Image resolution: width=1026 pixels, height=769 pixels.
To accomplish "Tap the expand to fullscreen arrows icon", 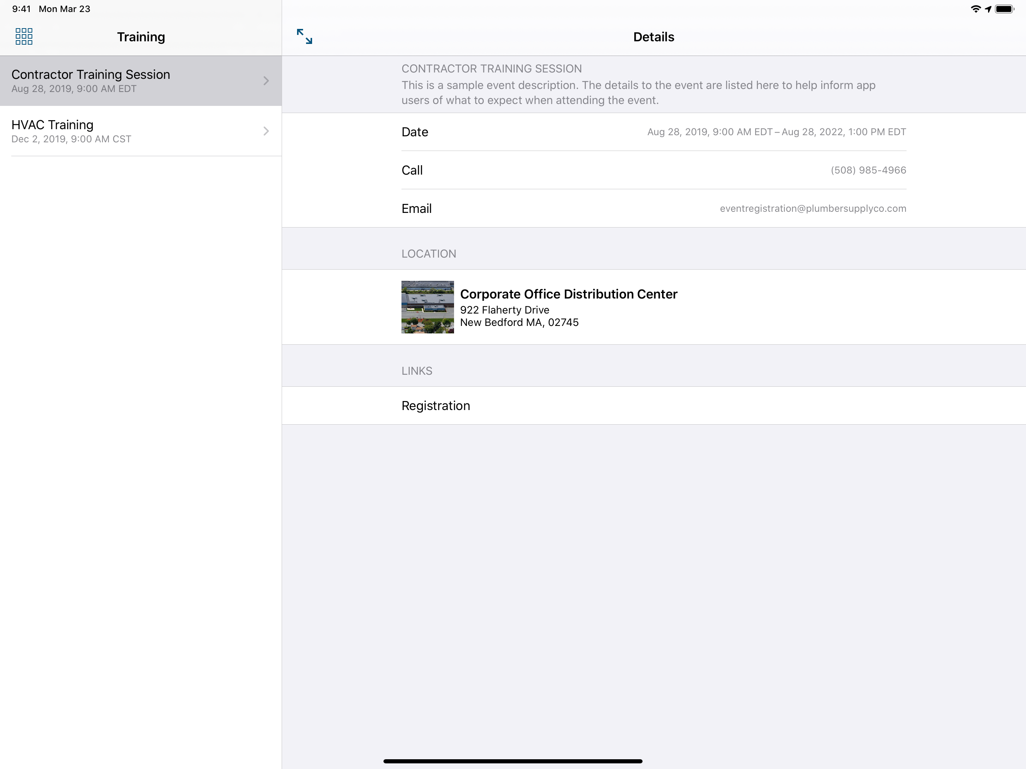I will (304, 36).
